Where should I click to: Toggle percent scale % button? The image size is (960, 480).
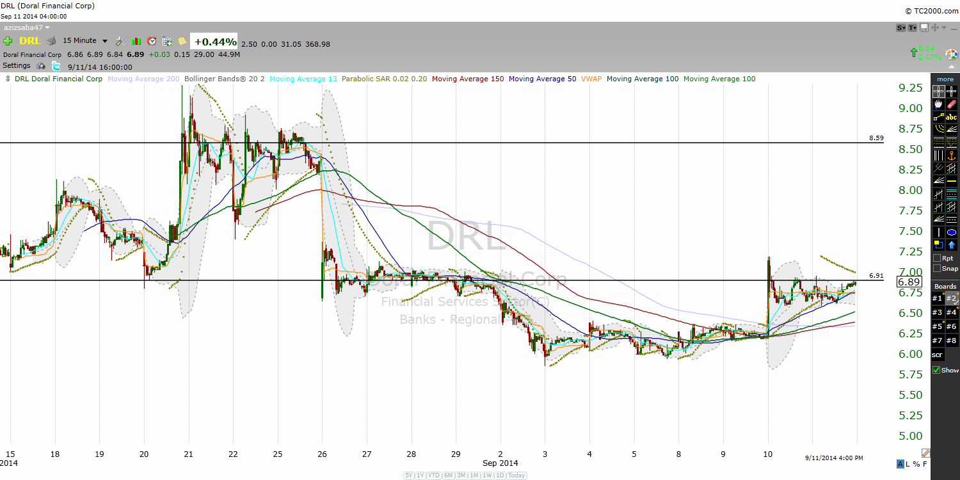(x=917, y=464)
